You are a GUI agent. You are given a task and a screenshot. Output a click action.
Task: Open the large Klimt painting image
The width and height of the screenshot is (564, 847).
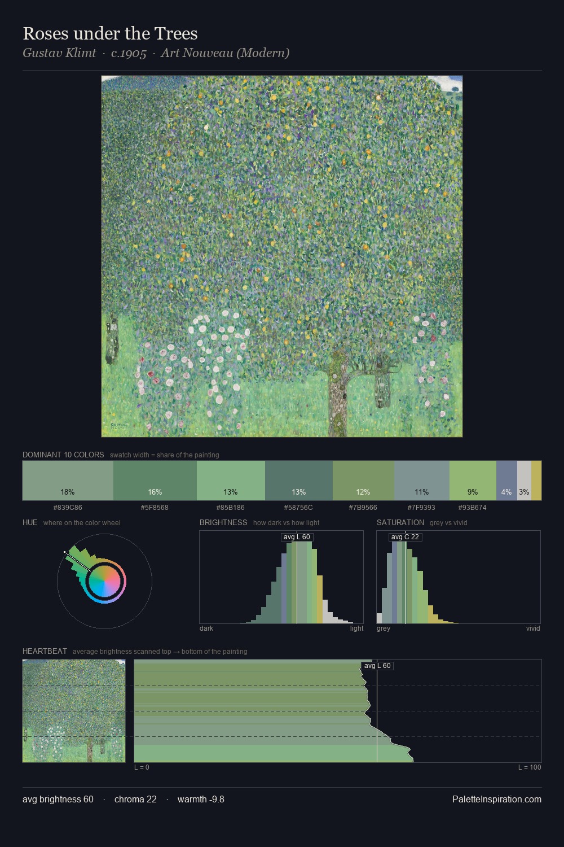tap(282, 256)
